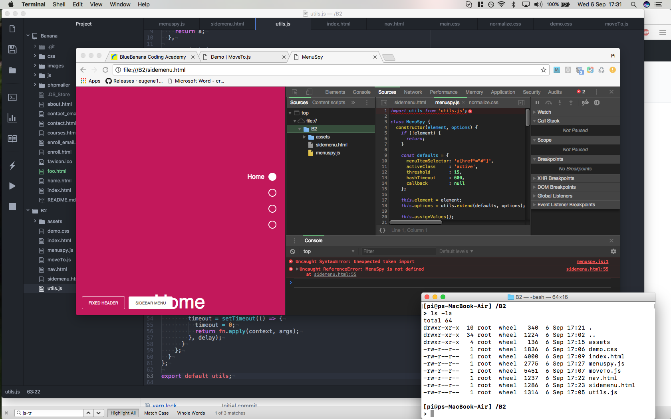
Task: Click the step out debugger button
Action: pyautogui.click(x=571, y=103)
